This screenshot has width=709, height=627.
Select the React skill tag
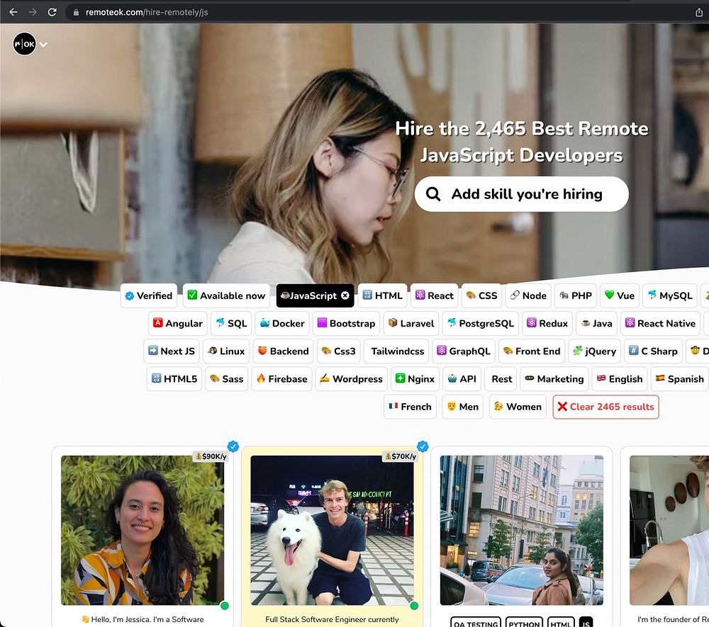[435, 295]
